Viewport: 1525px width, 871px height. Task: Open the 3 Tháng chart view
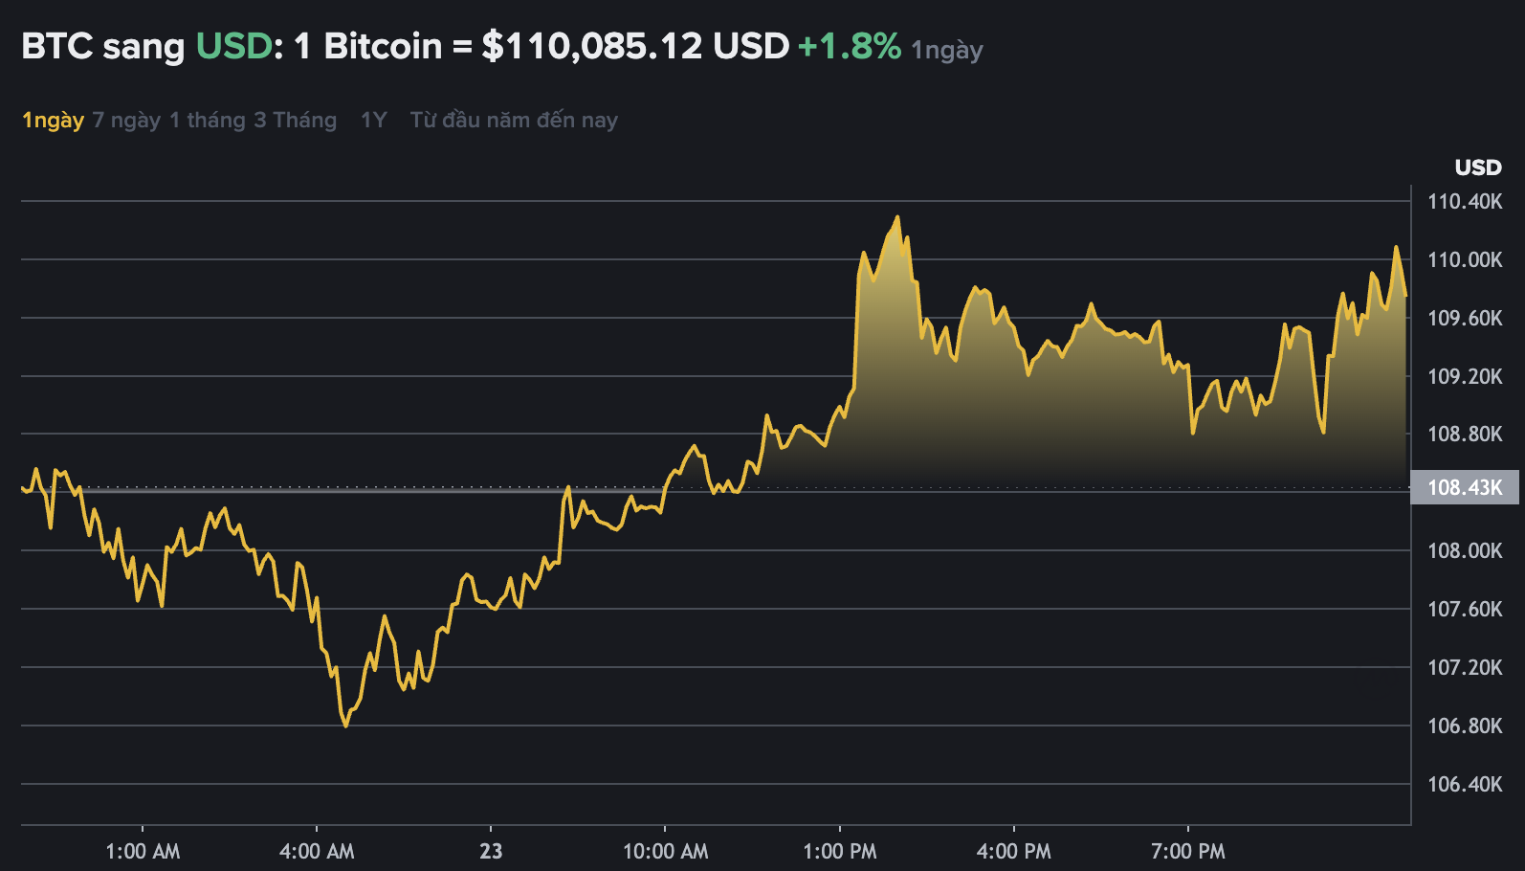tap(295, 121)
